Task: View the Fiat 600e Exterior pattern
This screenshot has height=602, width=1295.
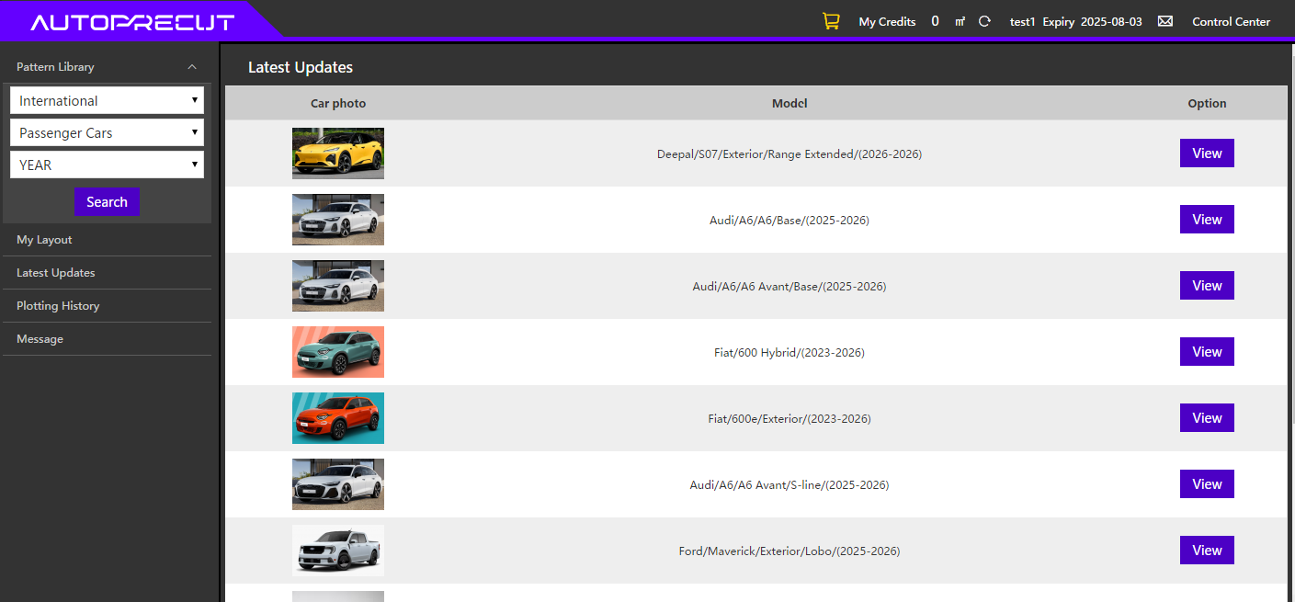Action: [x=1207, y=418]
